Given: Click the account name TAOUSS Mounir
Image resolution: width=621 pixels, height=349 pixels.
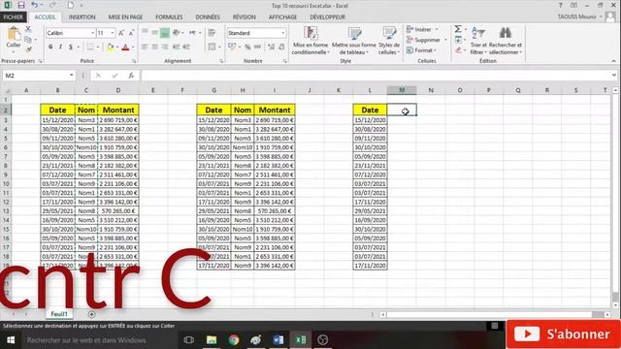Looking at the screenshot, I should click(x=577, y=16).
